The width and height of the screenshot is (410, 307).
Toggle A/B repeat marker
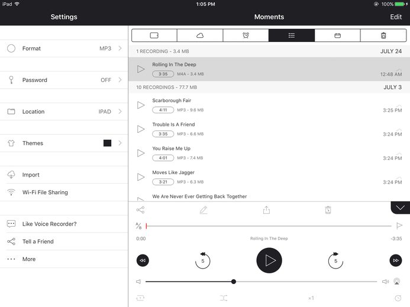click(x=138, y=226)
